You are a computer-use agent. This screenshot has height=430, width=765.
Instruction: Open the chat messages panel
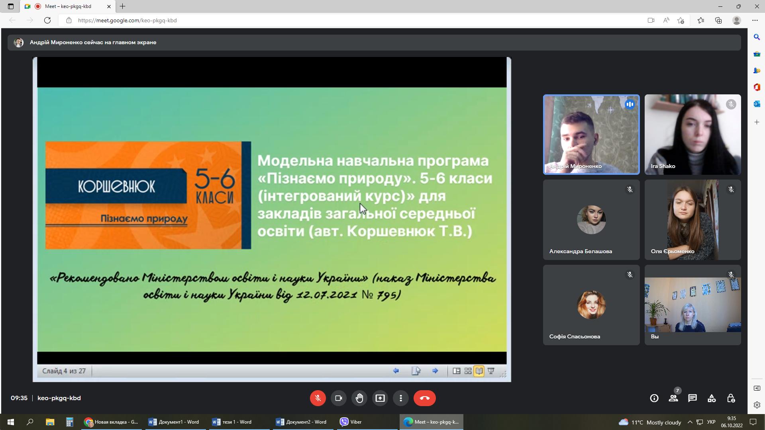pos(692,398)
